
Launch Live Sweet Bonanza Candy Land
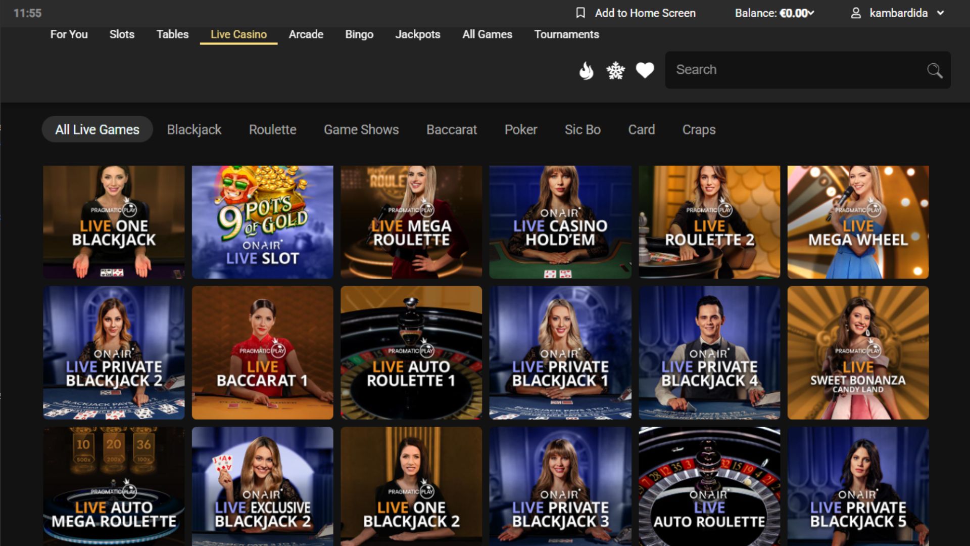pos(858,352)
